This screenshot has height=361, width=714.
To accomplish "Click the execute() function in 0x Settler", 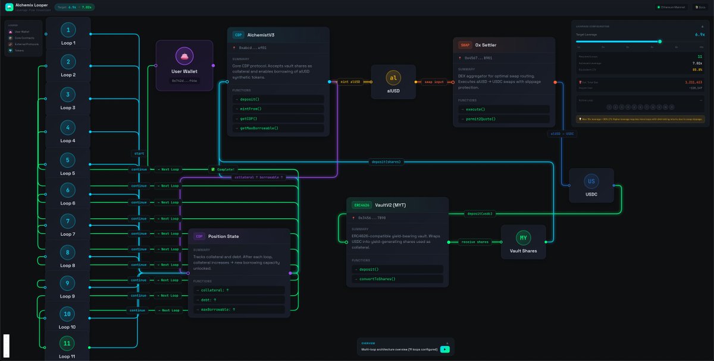I will coord(504,109).
